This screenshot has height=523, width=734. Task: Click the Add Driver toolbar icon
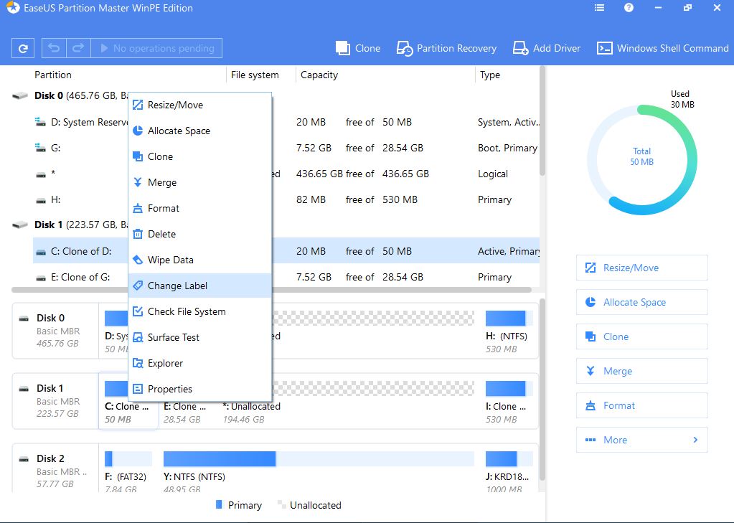coord(547,48)
